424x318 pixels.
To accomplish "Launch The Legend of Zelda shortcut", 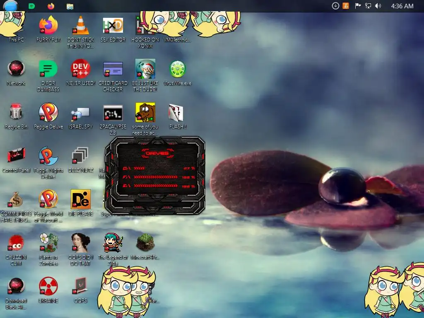I will click(113, 250).
